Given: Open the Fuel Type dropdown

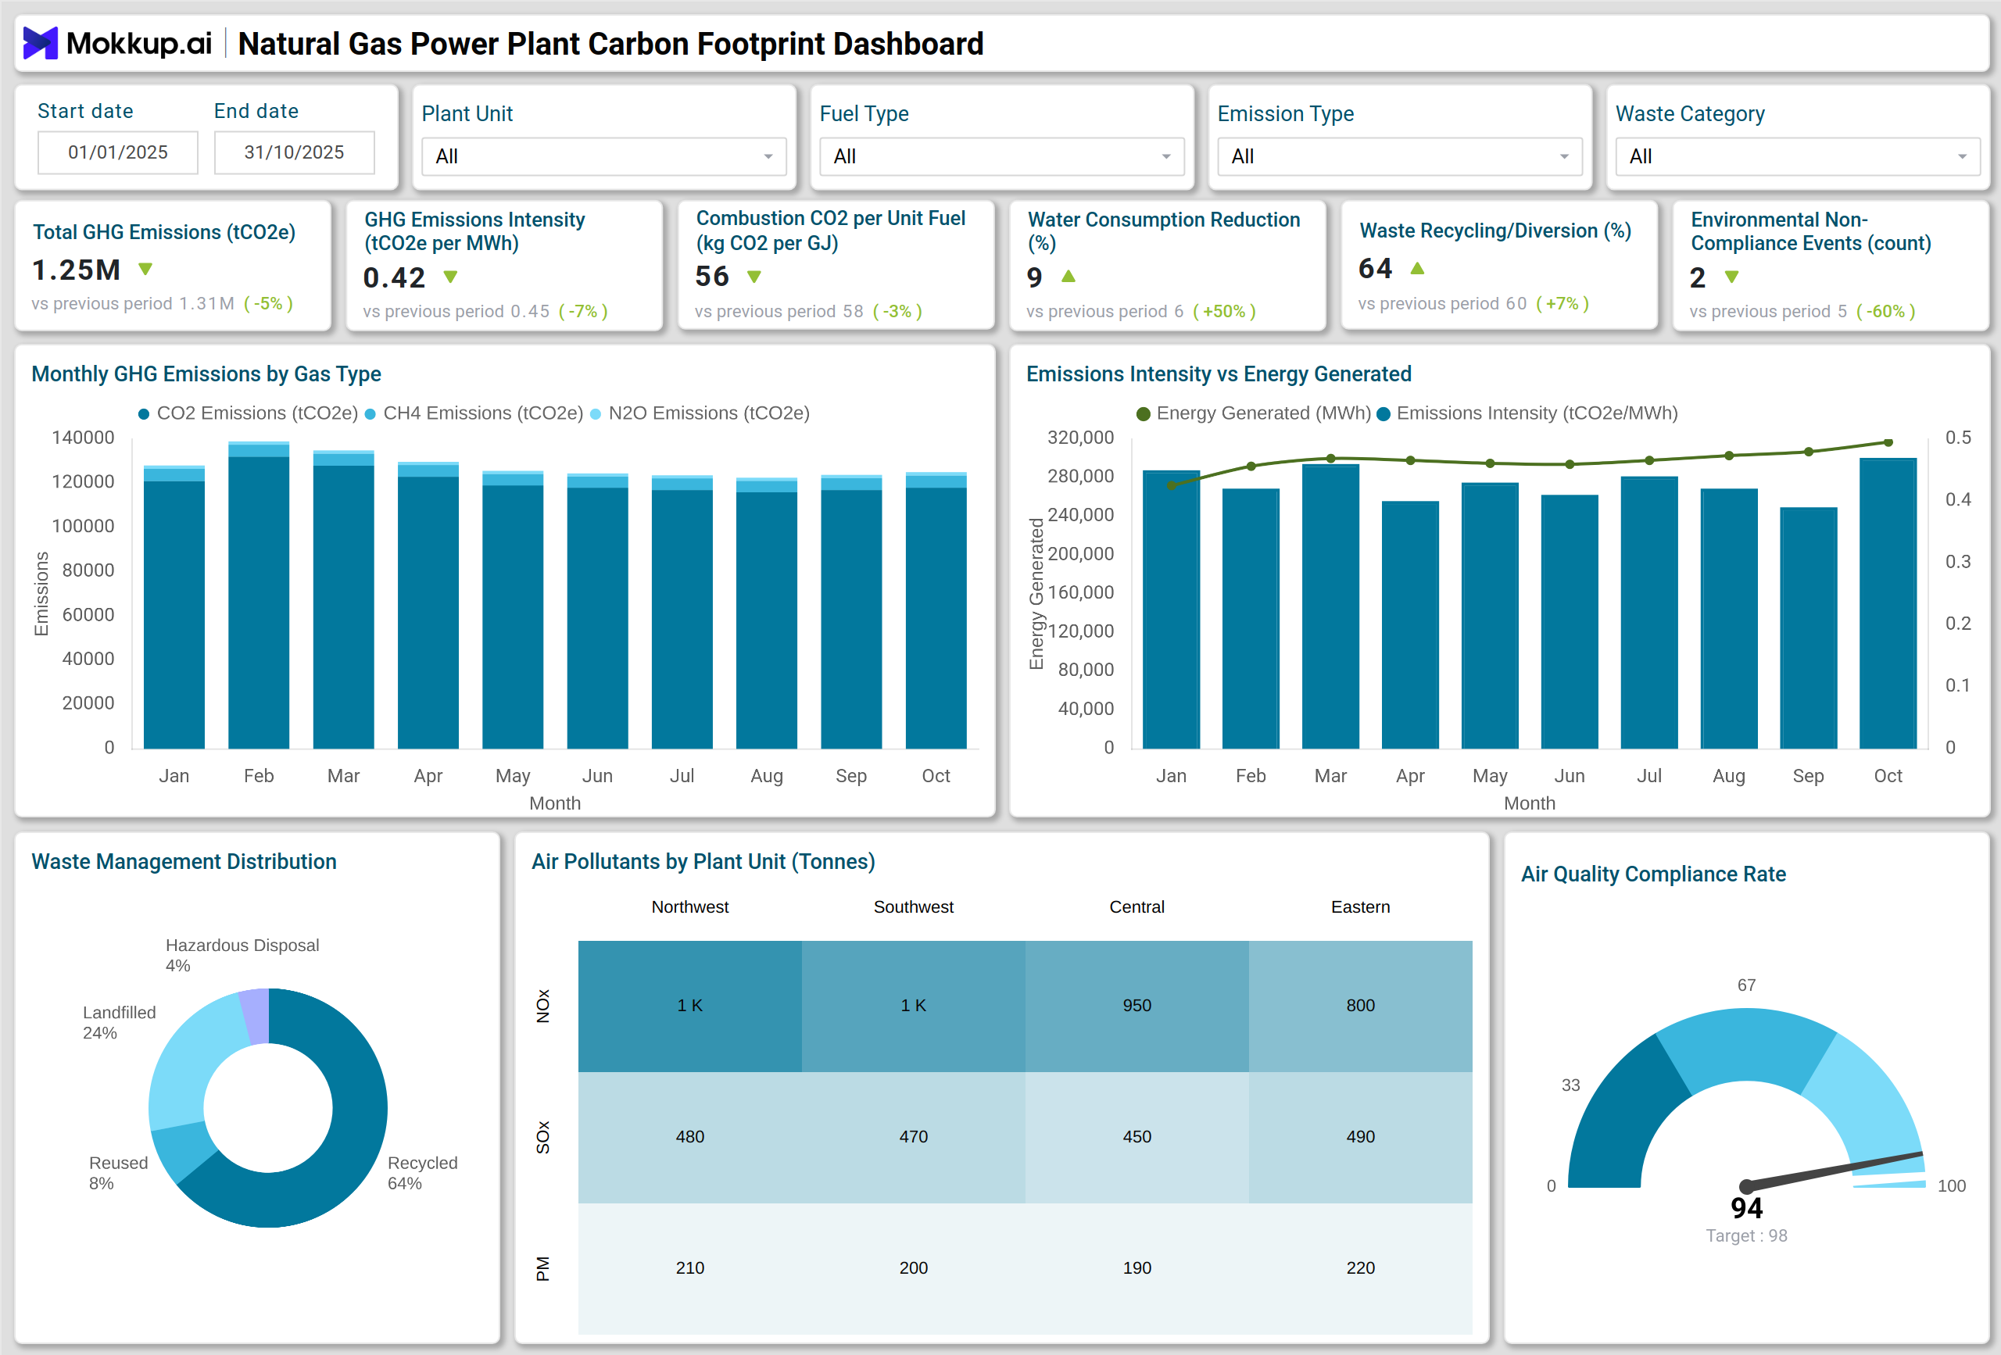Looking at the screenshot, I should 1001,157.
